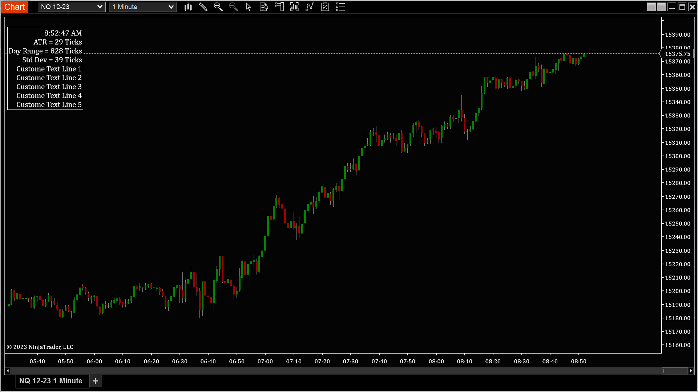Click the first gray window-link square
Viewport: 698px width, 392px height.
tap(651, 7)
